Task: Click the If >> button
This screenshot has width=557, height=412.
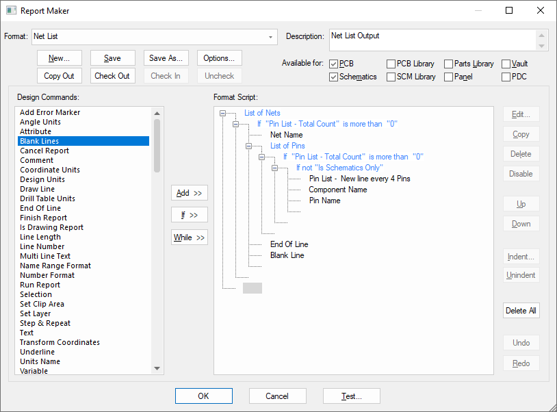Action: pyautogui.click(x=189, y=215)
